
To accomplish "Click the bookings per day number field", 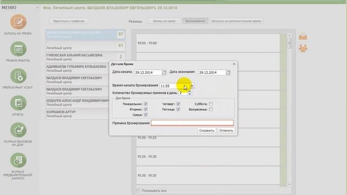I will click(x=183, y=93).
